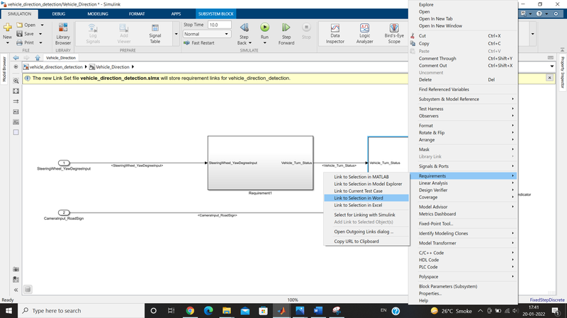The width and height of the screenshot is (567, 318).
Task: Click the Fit to View palette icon
Action: [x=16, y=91]
